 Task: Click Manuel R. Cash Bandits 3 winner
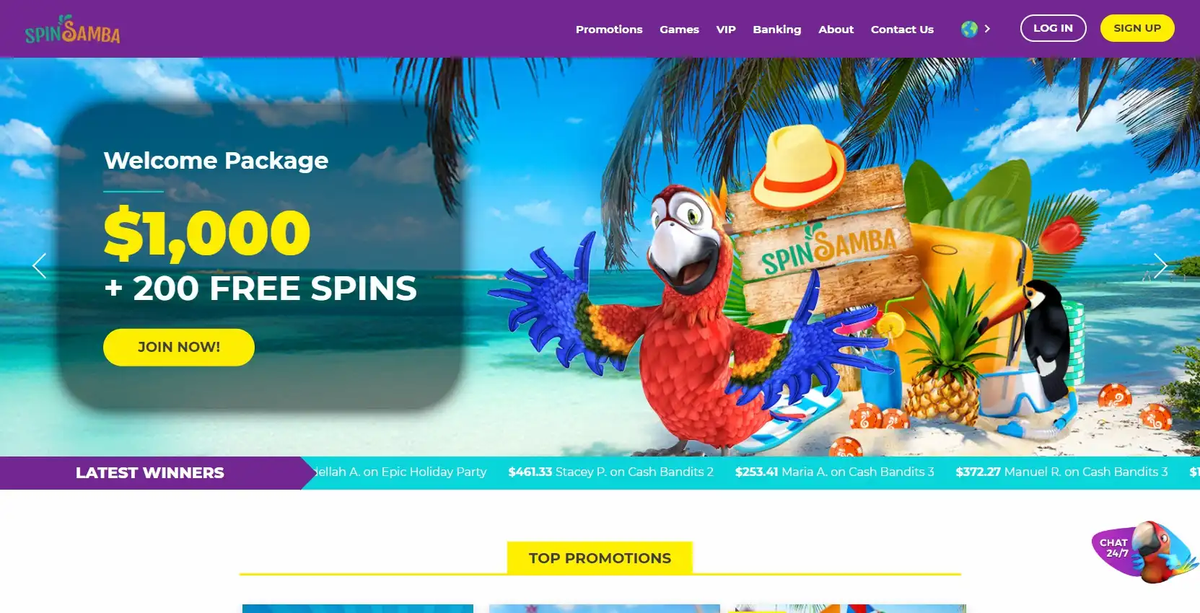click(x=1061, y=472)
